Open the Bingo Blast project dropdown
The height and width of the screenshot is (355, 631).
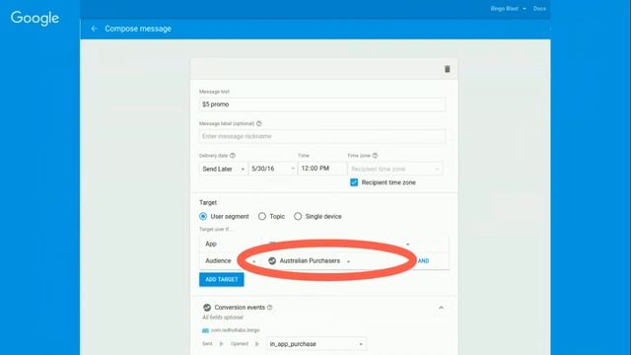(508, 9)
